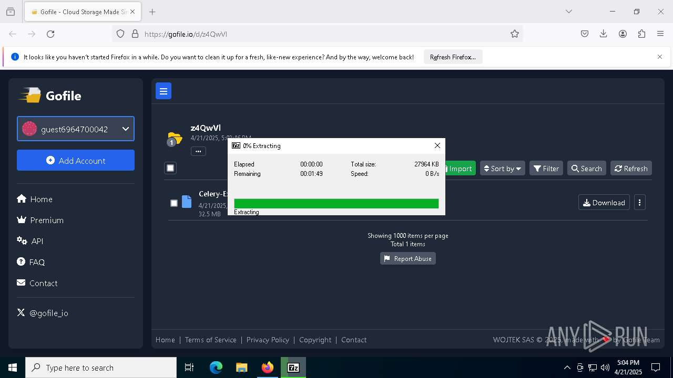Click the Import button
Image resolution: width=673 pixels, height=378 pixels.
(x=460, y=169)
